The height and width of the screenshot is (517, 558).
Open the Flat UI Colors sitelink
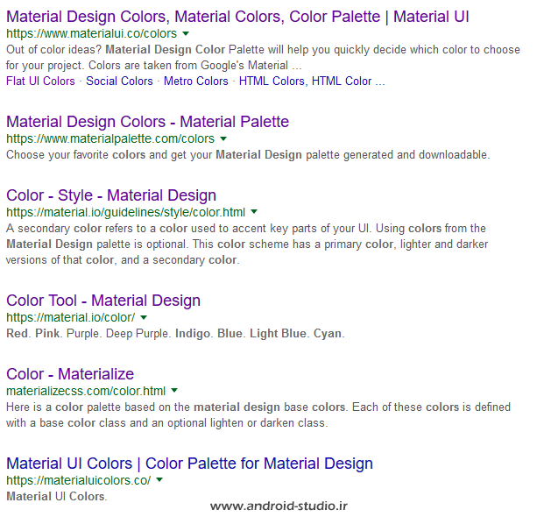click(40, 81)
